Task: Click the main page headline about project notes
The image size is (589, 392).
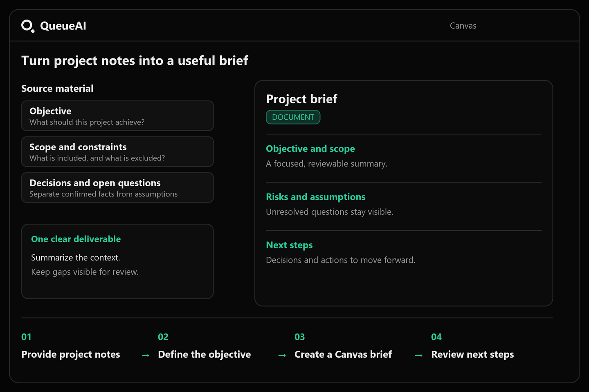Action: [x=135, y=60]
